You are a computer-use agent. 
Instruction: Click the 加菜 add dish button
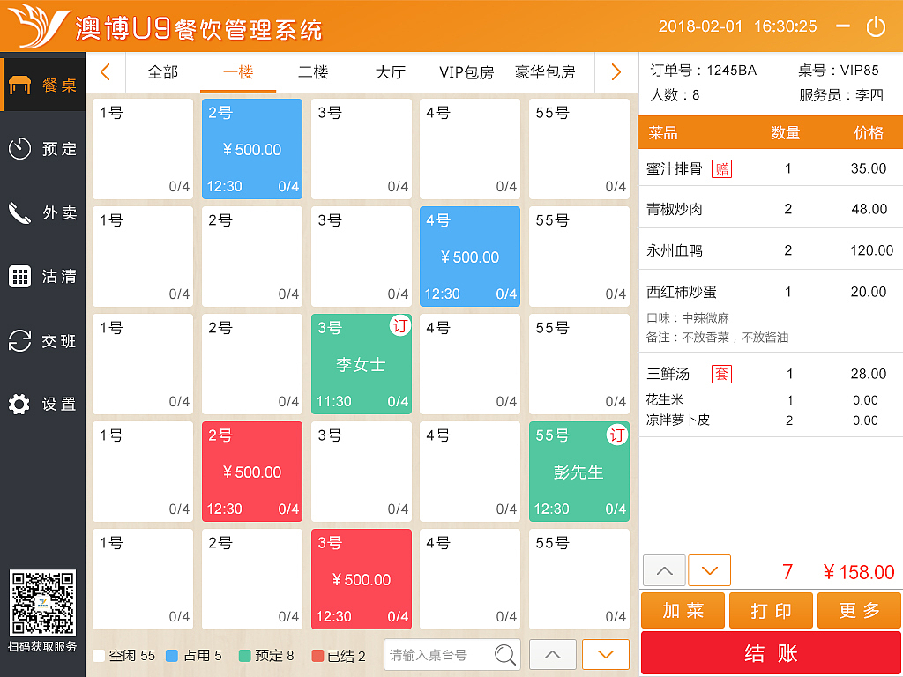682,610
